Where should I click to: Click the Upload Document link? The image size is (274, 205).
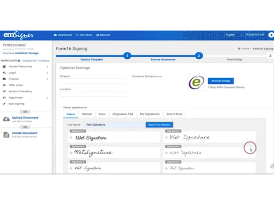[25, 118]
